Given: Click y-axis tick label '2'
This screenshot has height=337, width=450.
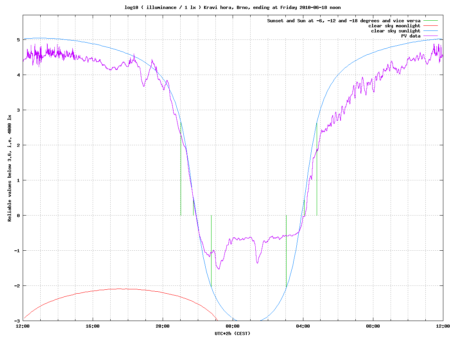Looking at the screenshot, I should [18, 145].
